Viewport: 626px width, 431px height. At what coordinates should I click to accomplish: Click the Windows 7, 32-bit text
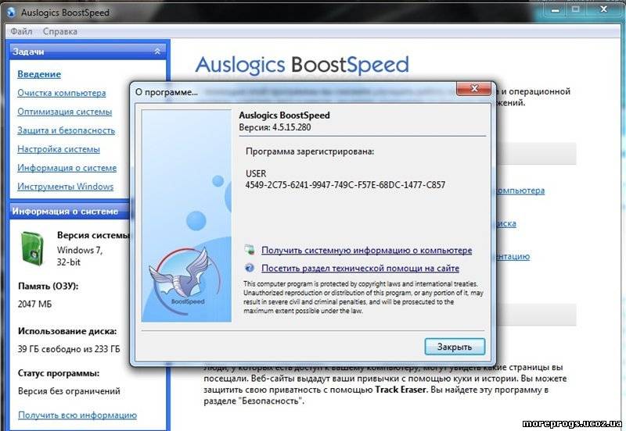pyautogui.click(x=80, y=256)
